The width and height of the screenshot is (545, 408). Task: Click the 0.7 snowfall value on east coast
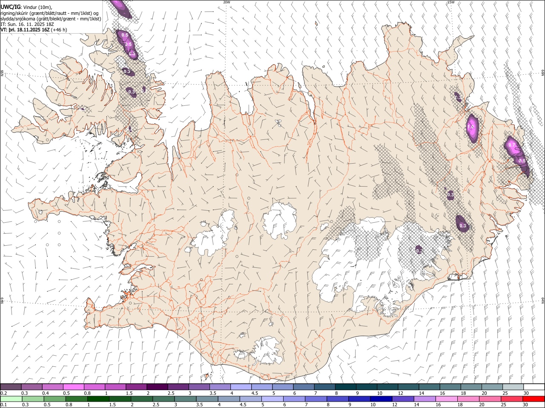tap(512, 145)
